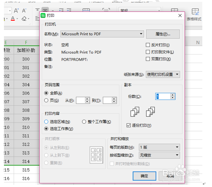Decrease the To page stepper

[114, 102]
